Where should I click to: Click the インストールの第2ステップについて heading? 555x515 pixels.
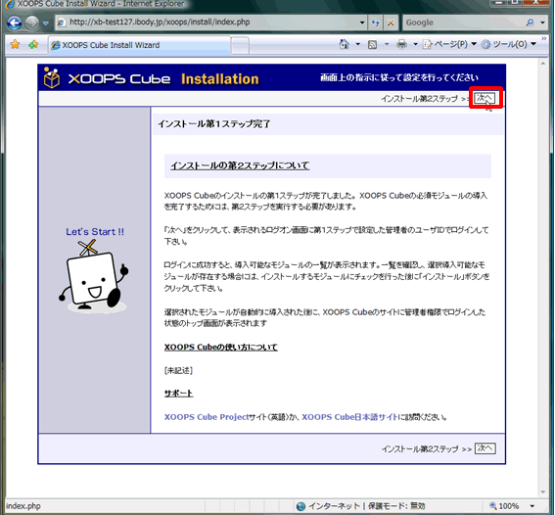click(241, 165)
